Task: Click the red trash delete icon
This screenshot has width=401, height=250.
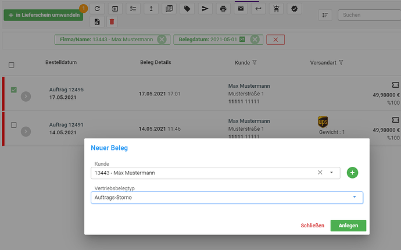Action: [112, 22]
